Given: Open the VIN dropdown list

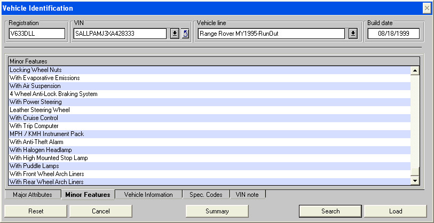Looking at the screenshot, I should coord(175,34).
